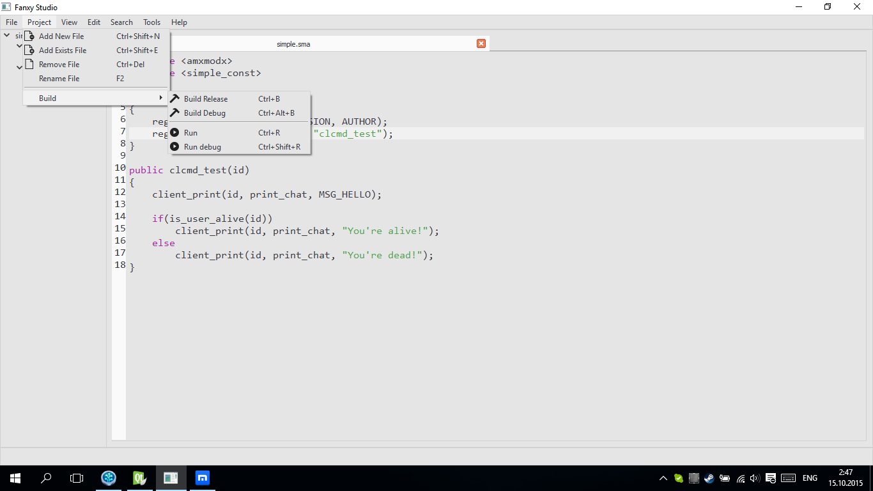Open the teal round app on taskbar
Viewport: 873px width, 491px height.
coord(109,478)
